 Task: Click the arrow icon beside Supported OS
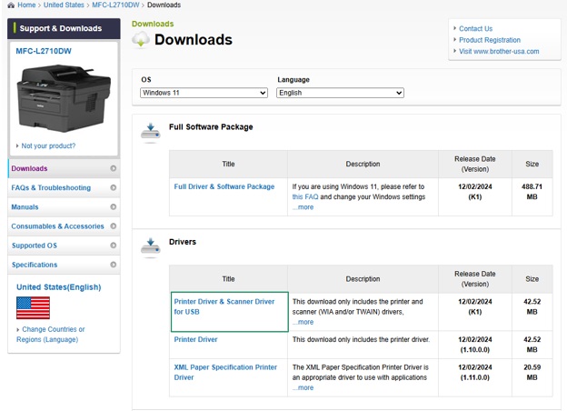point(114,246)
